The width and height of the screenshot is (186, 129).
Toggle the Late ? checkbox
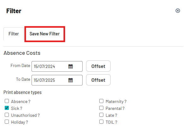[101, 115]
